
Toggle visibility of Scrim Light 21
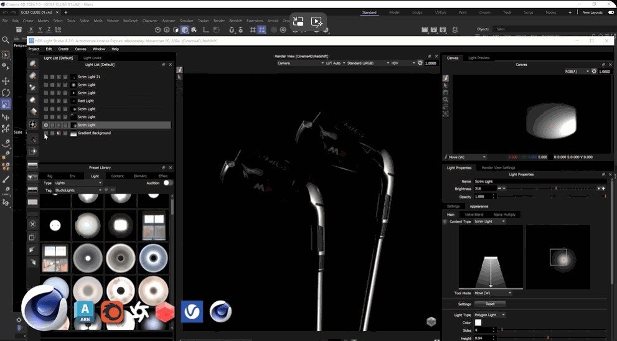[46, 77]
